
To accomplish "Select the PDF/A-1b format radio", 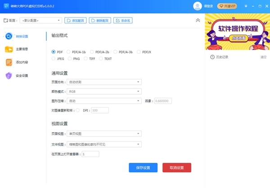I will (68, 52).
